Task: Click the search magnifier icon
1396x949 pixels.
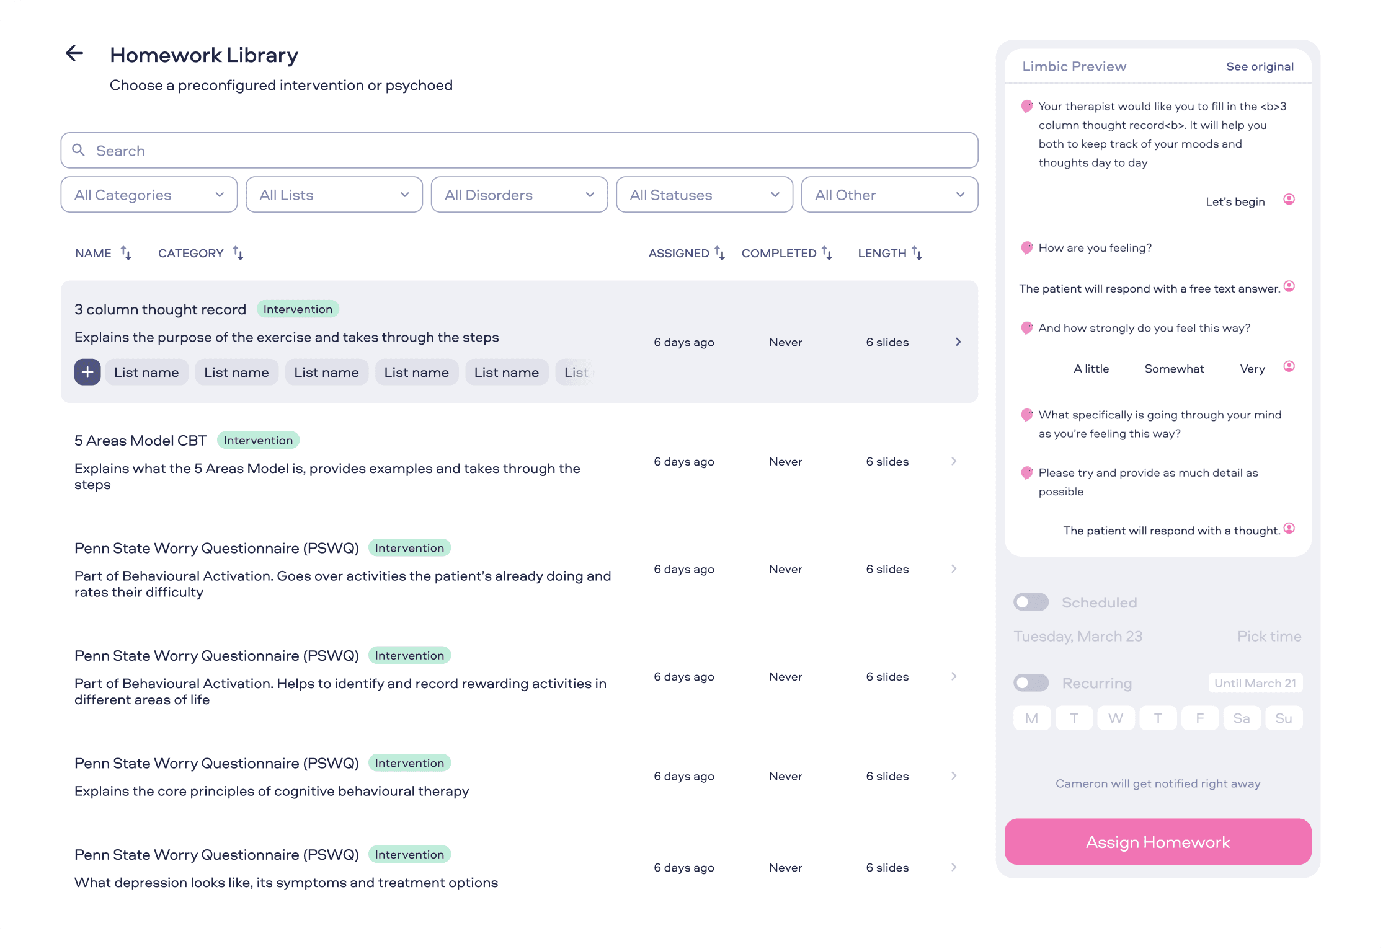Action: click(79, 150)
